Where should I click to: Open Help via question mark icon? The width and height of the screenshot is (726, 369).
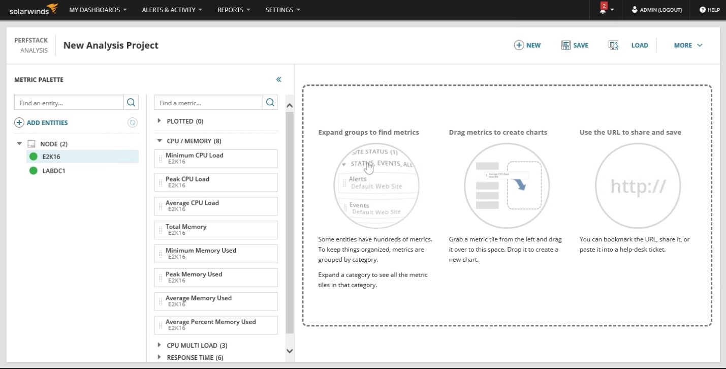pyautogui.click(x=703, y=10)
